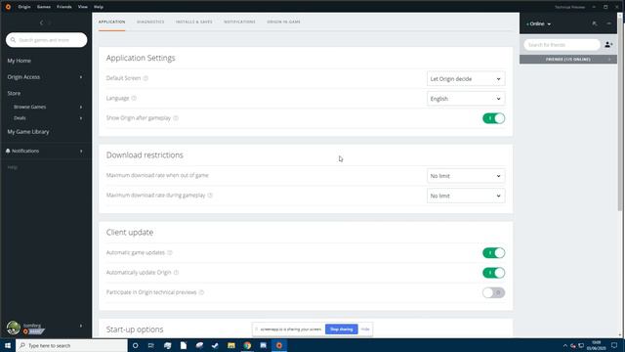Switch to the Installs & Saves tab
Screen dimensions: 625x352
click(x=194, y=22)
